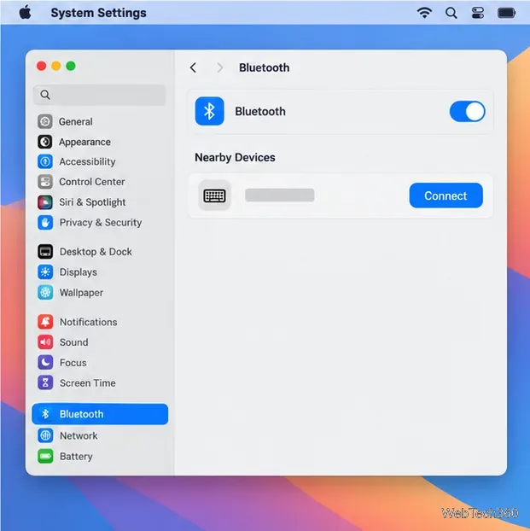Screen dimensions: 530x531
Task: Click the Control Center sidebar icon
Action: 45,182
